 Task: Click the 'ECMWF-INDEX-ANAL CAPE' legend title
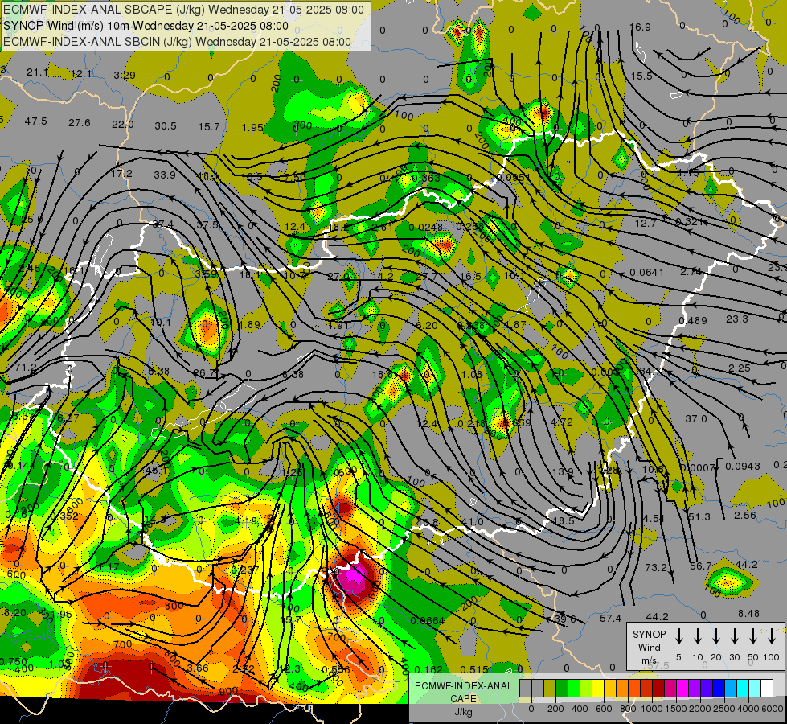(x=463, y=692)
